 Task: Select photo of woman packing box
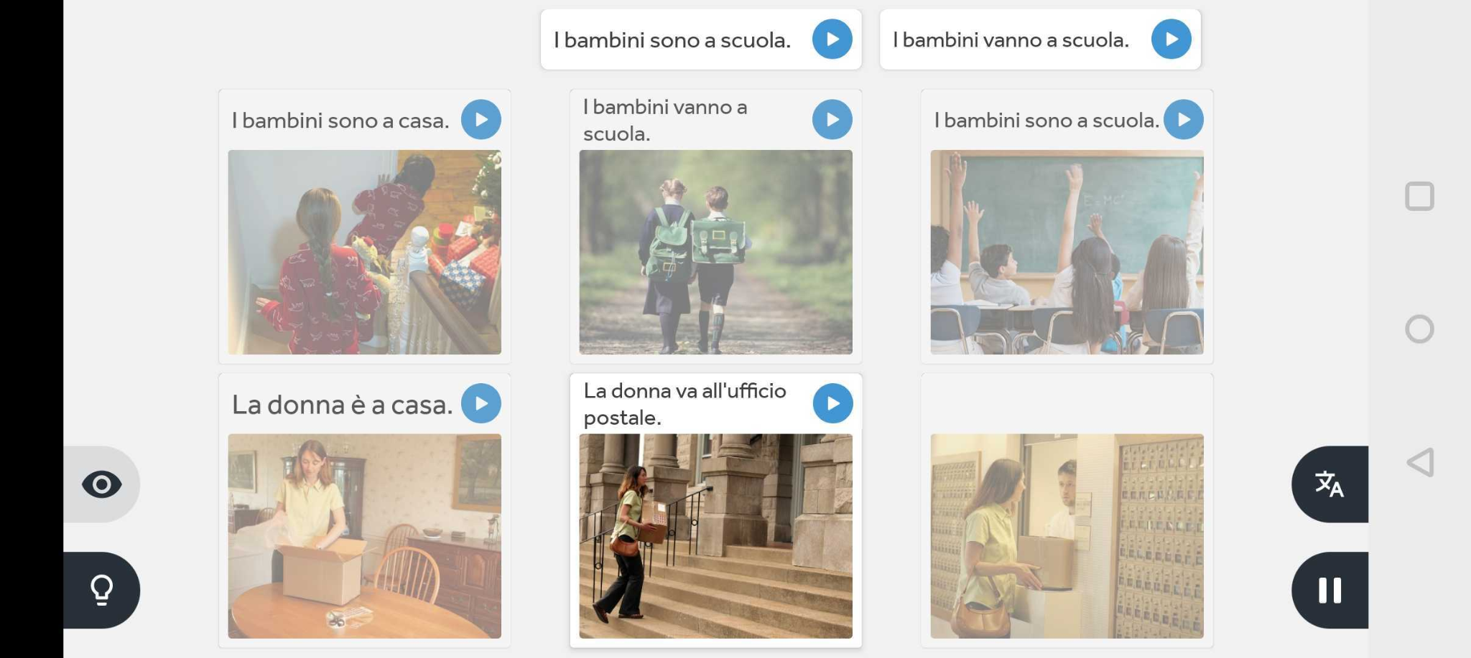pyautogui.click(x=364, y=536)
